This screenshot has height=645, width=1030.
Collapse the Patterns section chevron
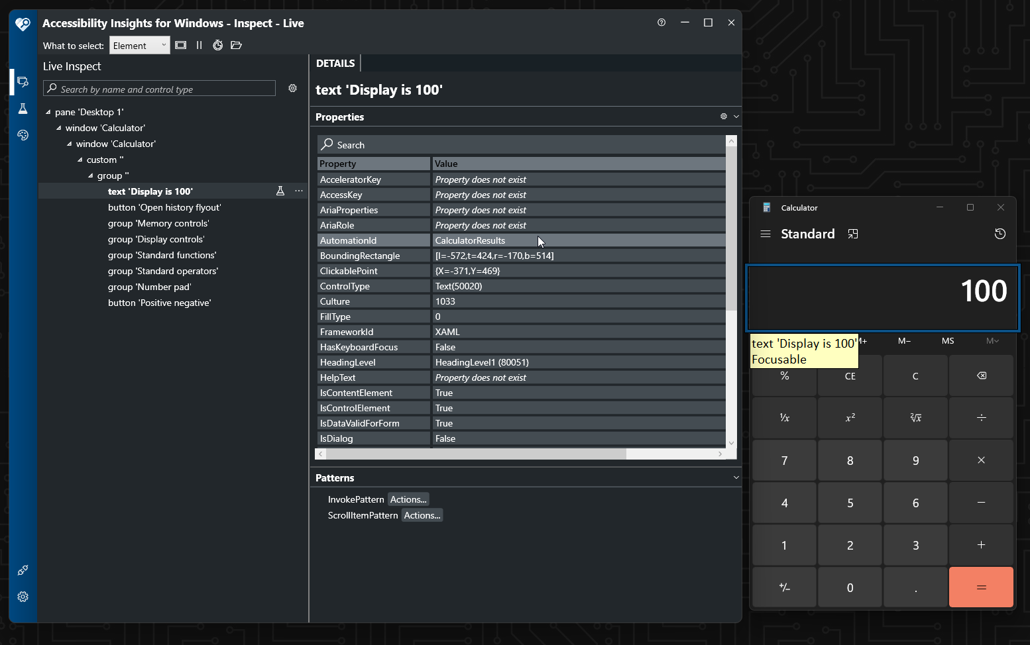pos(735,477)
